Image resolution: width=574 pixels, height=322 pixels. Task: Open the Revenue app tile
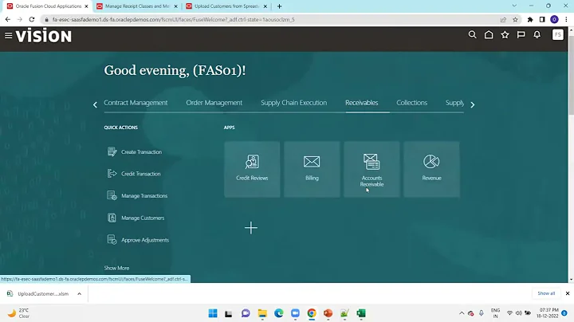point(431,170)
